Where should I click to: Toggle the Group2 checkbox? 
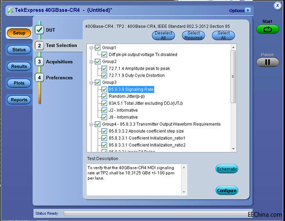98,62
